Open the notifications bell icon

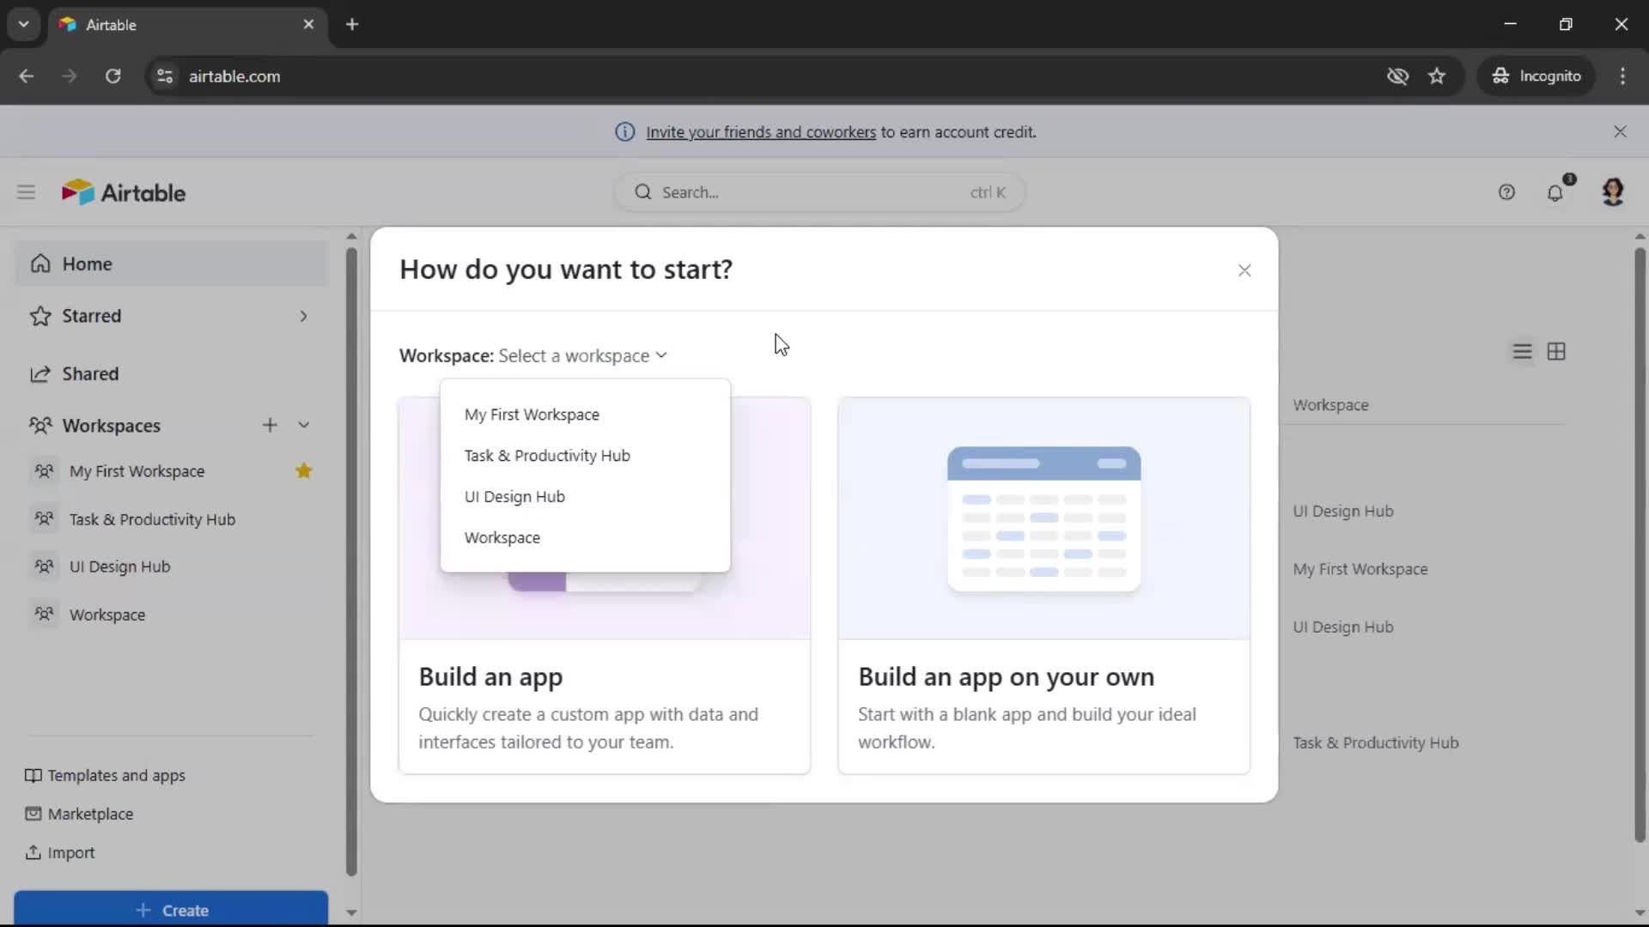[x=1555, y=192]
